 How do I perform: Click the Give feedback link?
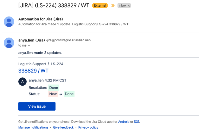coord(63,127)
